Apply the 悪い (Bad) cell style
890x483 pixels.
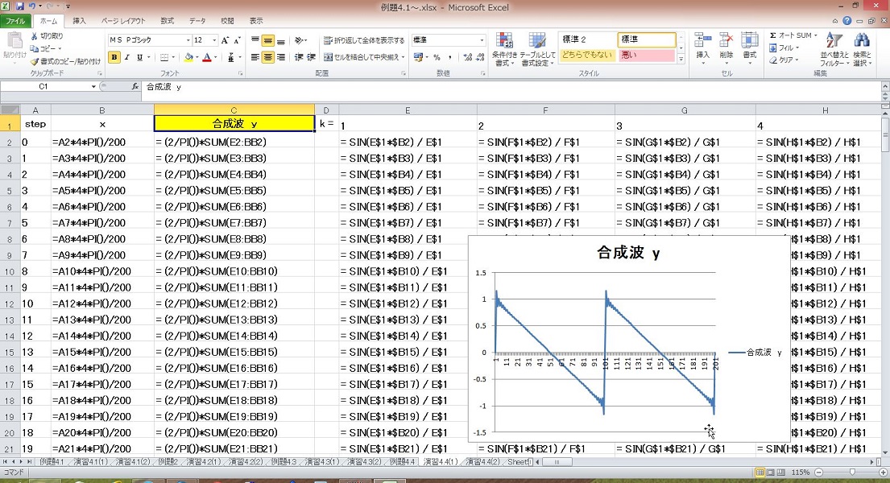point(646,56)
